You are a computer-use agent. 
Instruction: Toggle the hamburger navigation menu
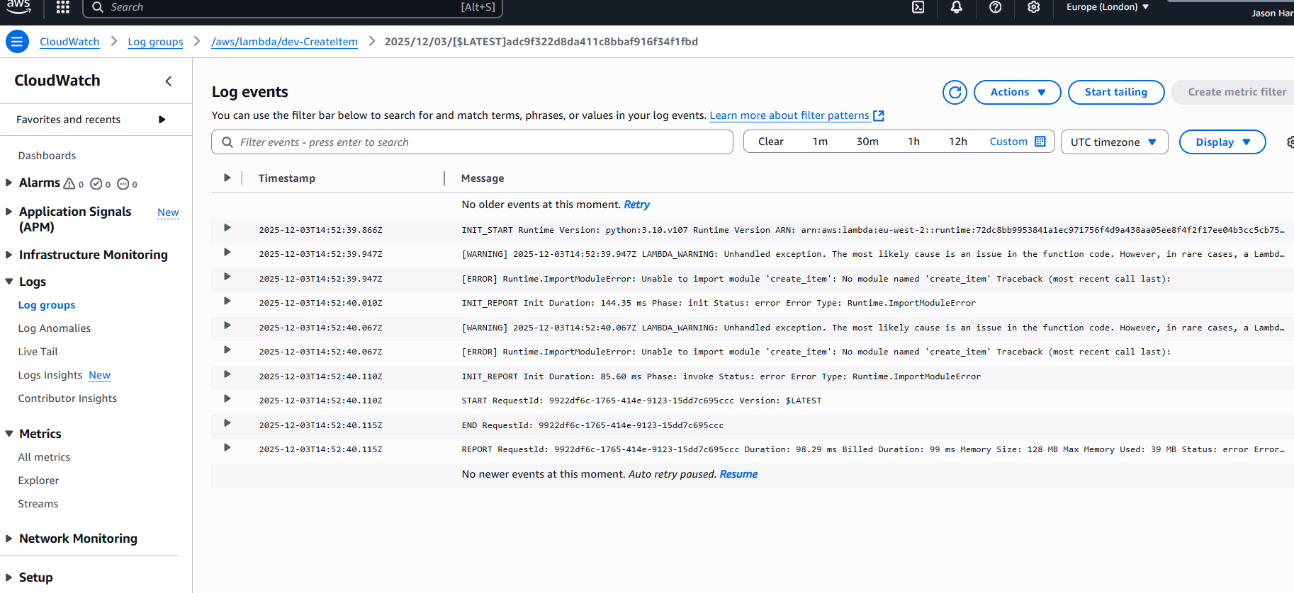coord(17,42)
